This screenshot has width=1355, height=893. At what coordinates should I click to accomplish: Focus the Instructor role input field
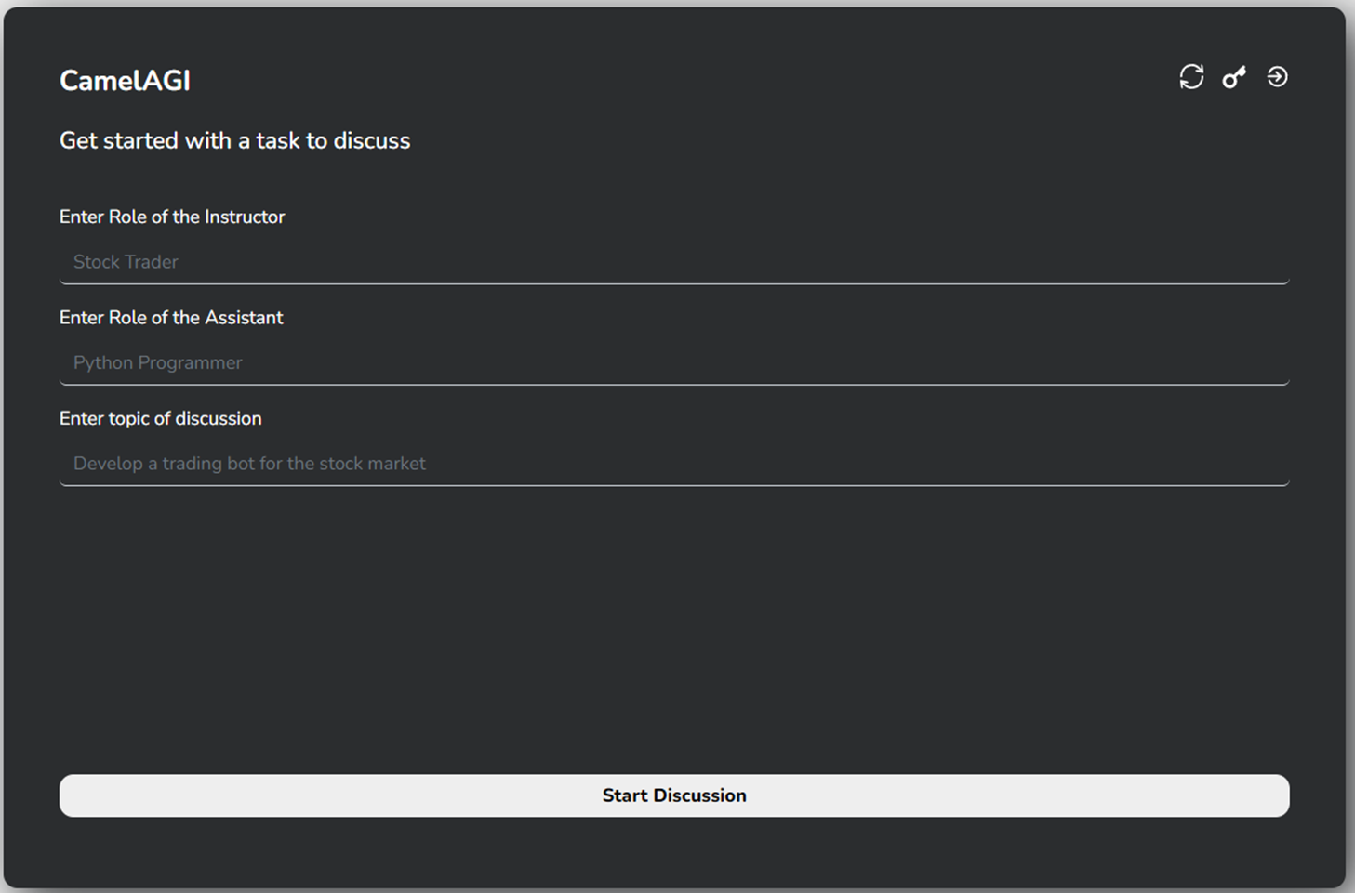click(673, 262)
